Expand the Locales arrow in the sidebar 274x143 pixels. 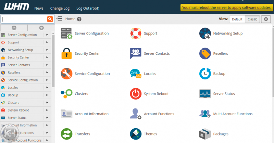coord(47,88)
